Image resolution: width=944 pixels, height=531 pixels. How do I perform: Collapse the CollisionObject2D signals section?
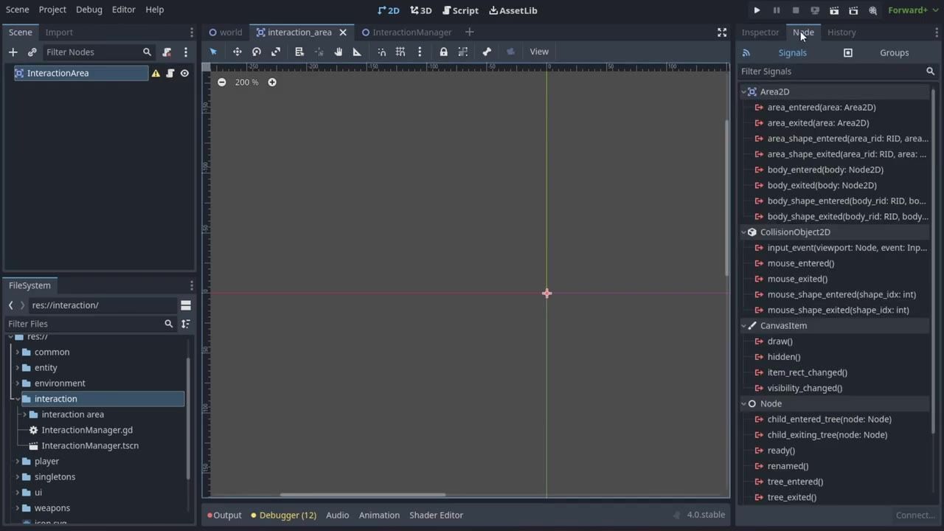point(744,232)
